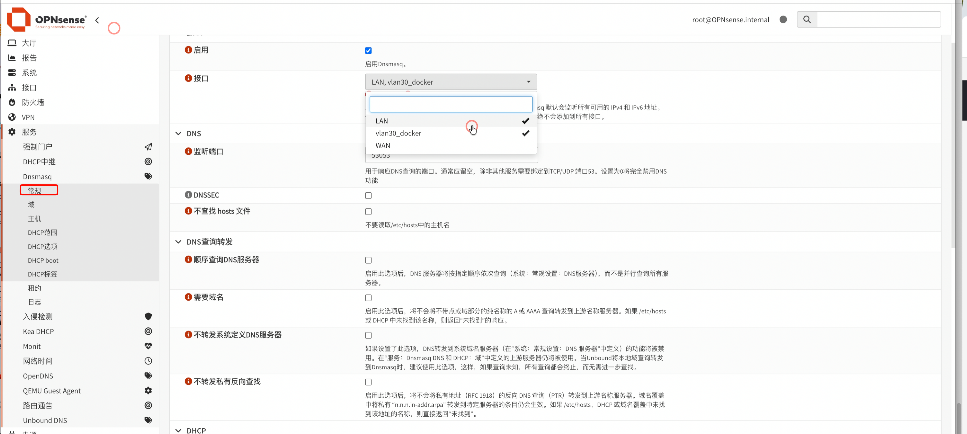Click the Dnsmasq tags icon
The image size is (967, 434).
(148, 176)
